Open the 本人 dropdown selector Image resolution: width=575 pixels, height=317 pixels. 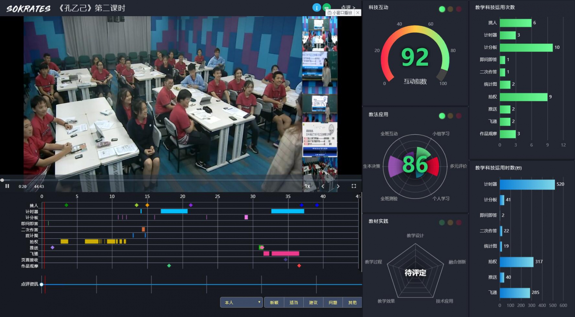(x=241, y=302)
